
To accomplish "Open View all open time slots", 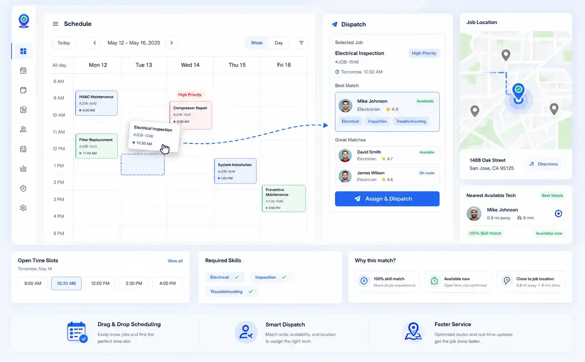I will pos(175,261).
